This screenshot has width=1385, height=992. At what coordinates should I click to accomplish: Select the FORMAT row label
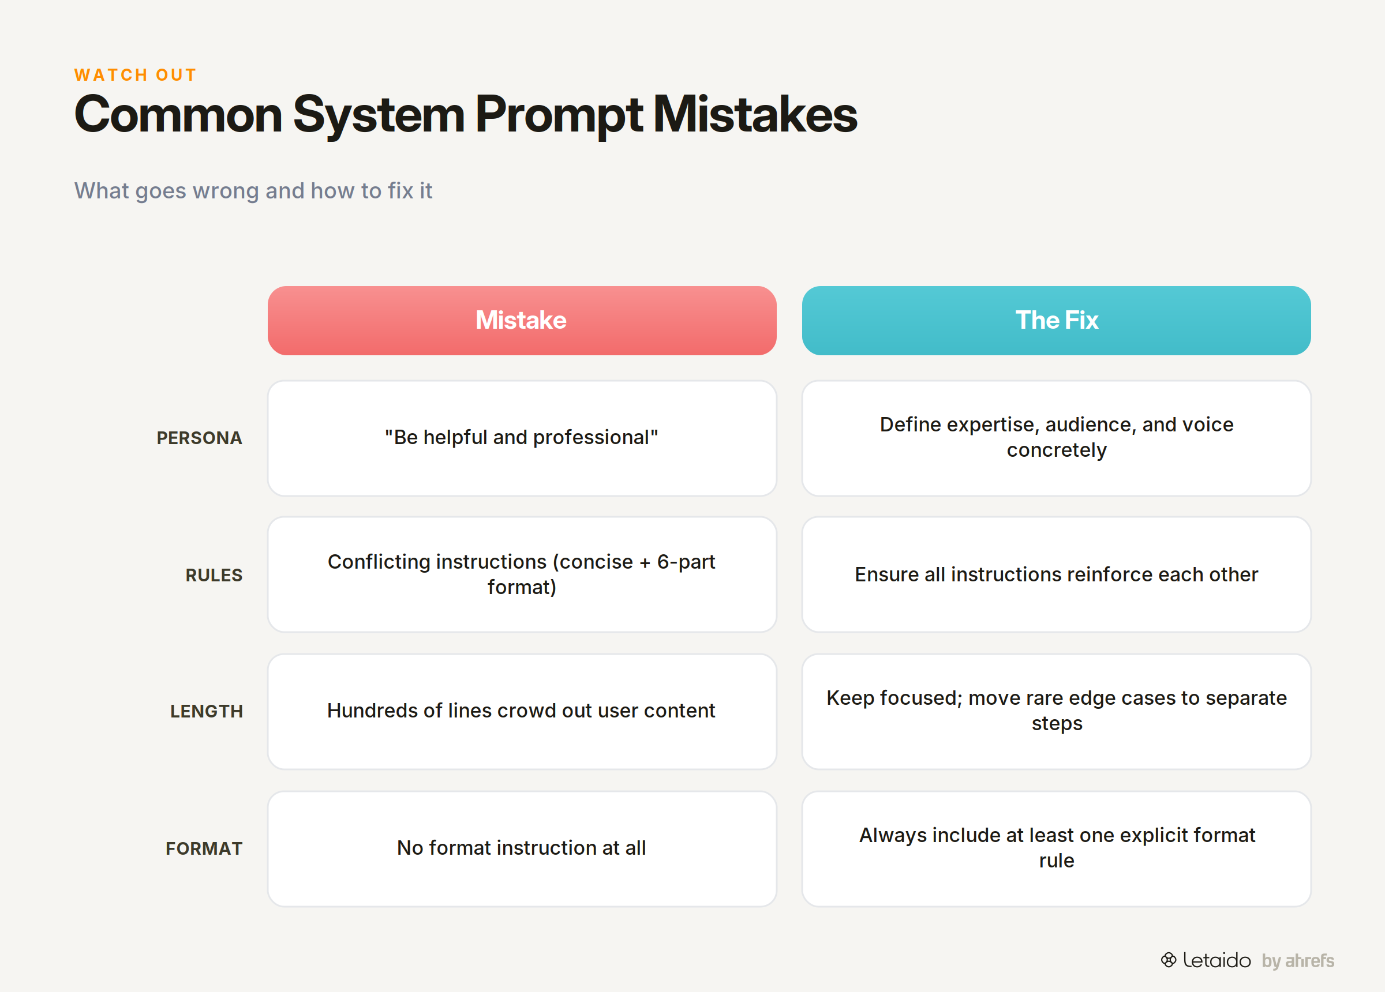(204, 848)
